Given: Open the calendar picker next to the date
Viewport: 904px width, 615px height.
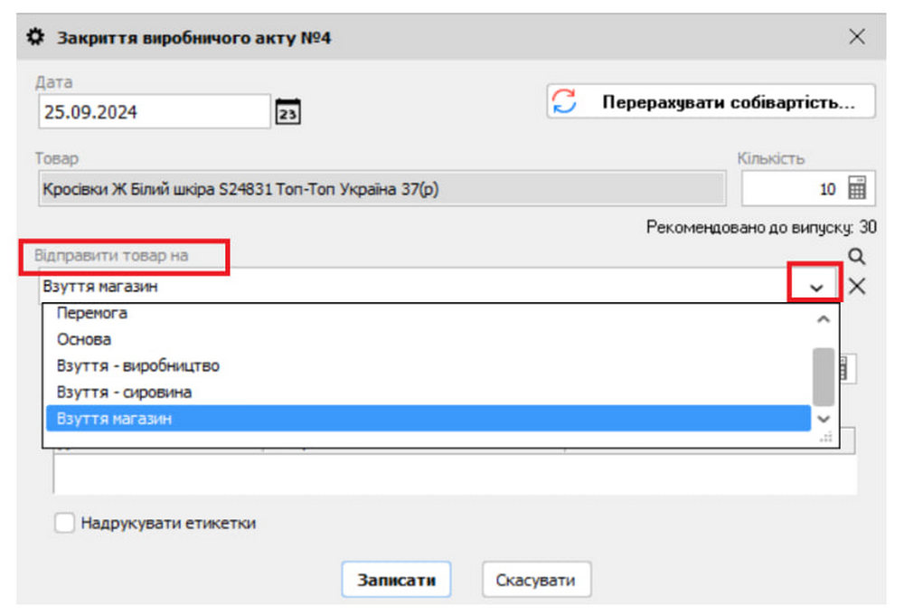Looking at the screenshot, I should (289, 110).
